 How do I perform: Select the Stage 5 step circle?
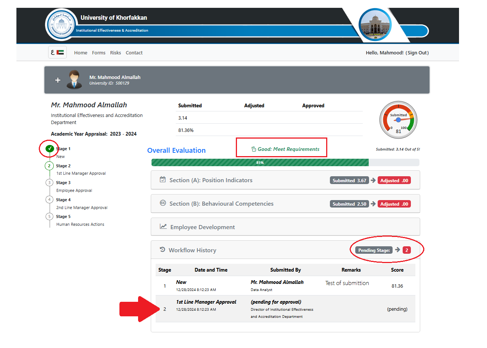pyautogui.click(x=49, y=216)
